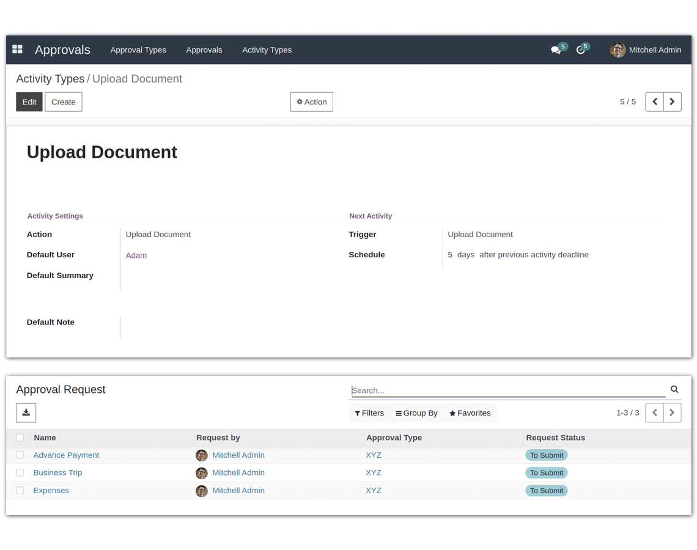Check the Expenses row checkbox

(20, 490)
